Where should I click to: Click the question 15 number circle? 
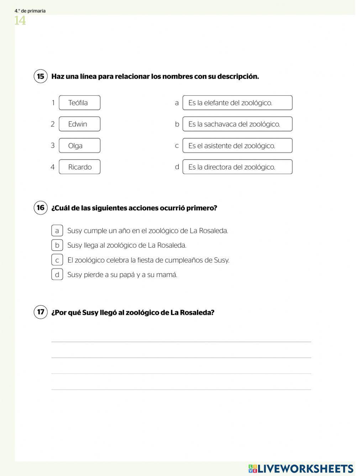pyautogui.click(x=41, y=77)
